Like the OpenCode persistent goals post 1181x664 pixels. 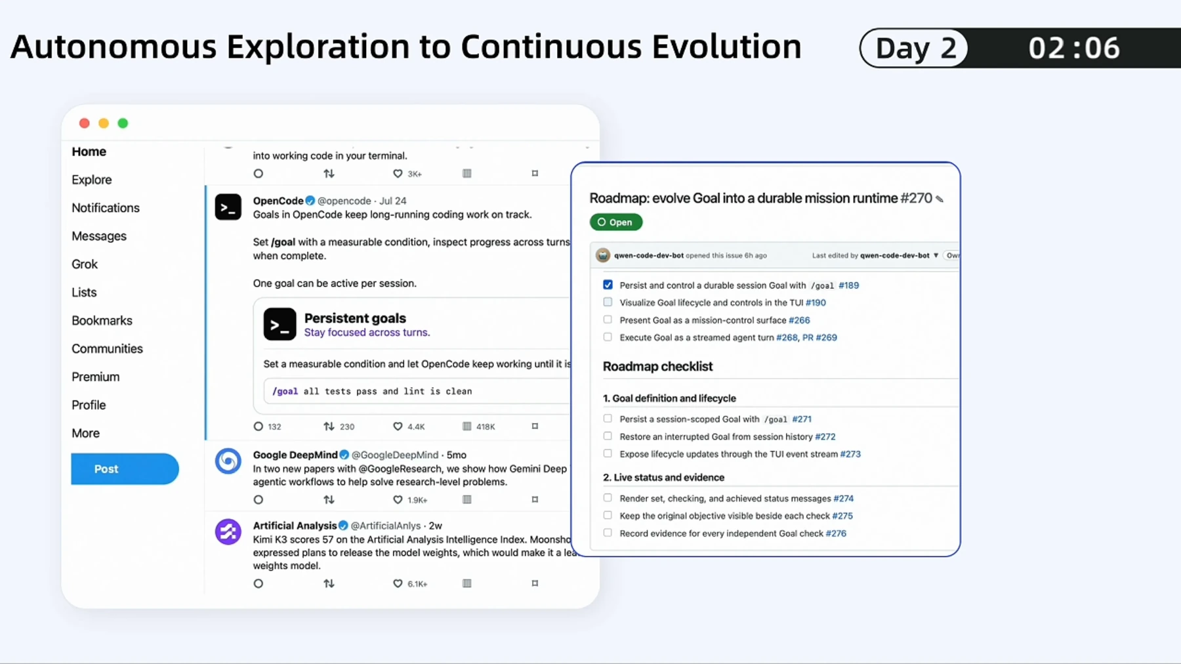398,426
